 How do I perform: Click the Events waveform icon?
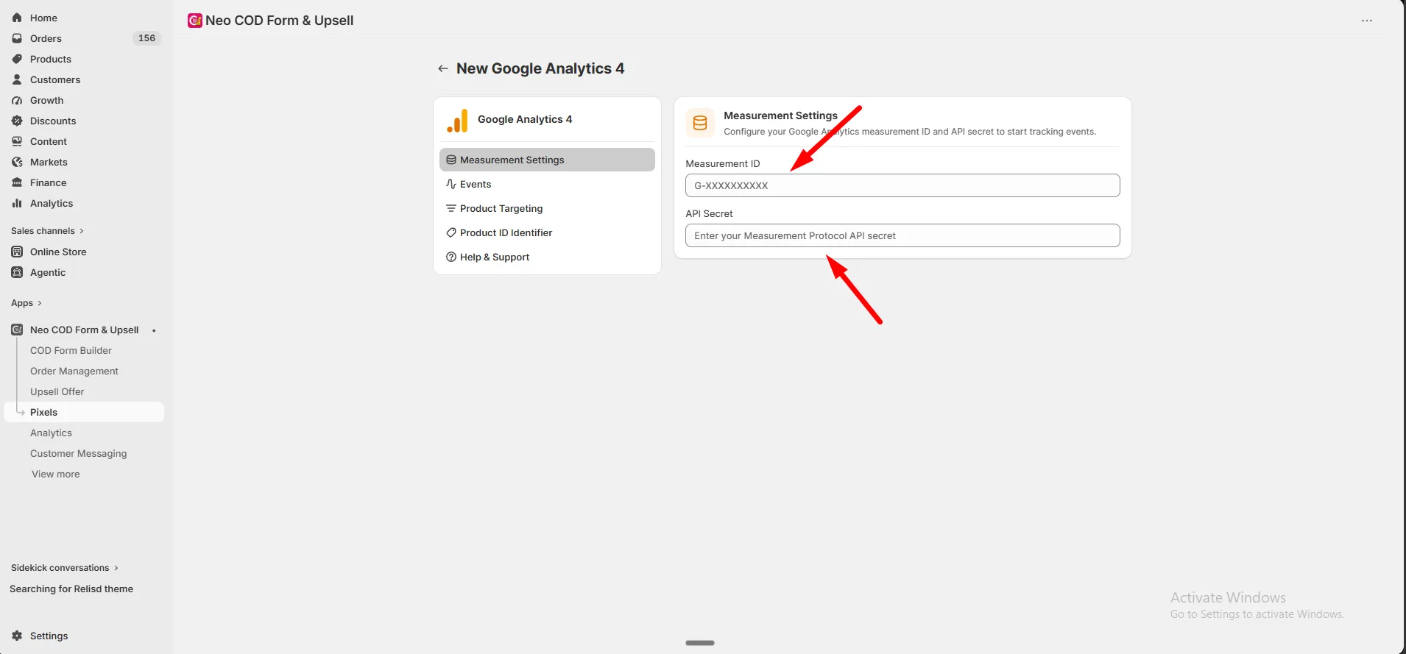tap(451, 184)
